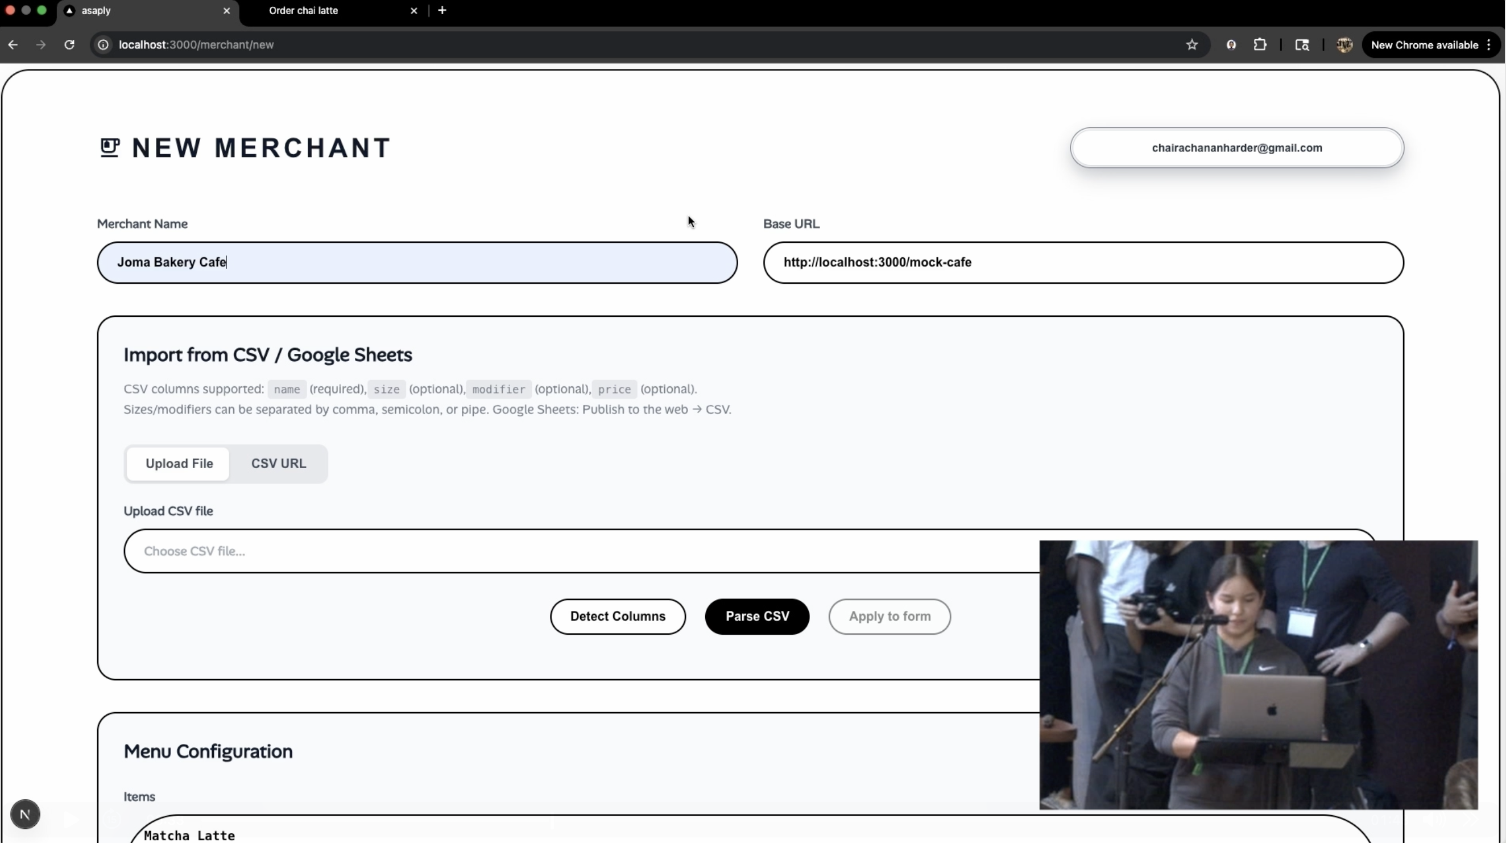Viewport: 1506px width, 843px height.
Task: Open the Extensions puzzle icon
Action: tap(1260, 45)
